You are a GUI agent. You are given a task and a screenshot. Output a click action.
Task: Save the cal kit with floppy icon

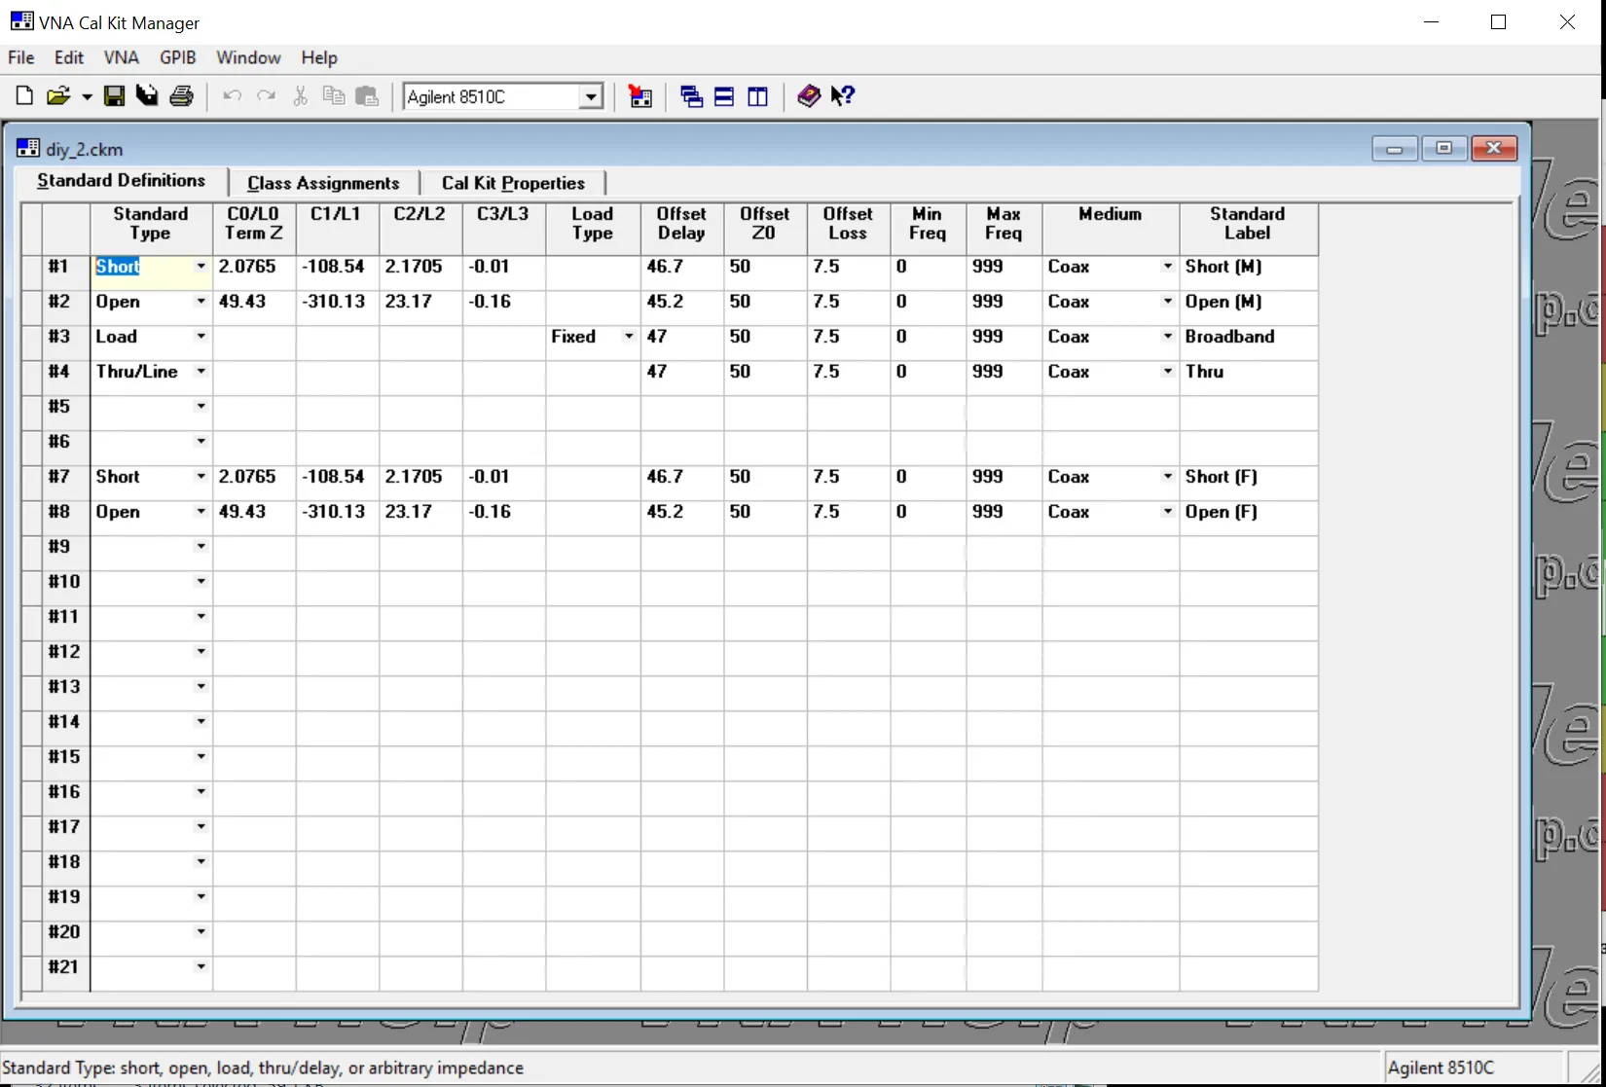(114, 96)
